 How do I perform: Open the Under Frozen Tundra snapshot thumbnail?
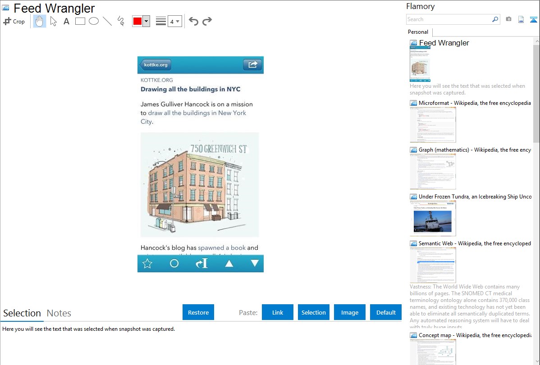coord(433,218)
